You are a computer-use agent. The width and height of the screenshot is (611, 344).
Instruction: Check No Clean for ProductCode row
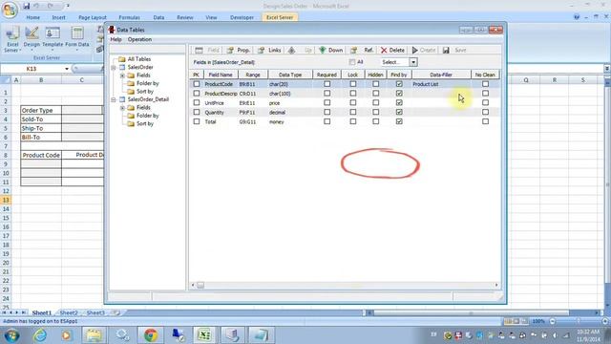[485, 84]
